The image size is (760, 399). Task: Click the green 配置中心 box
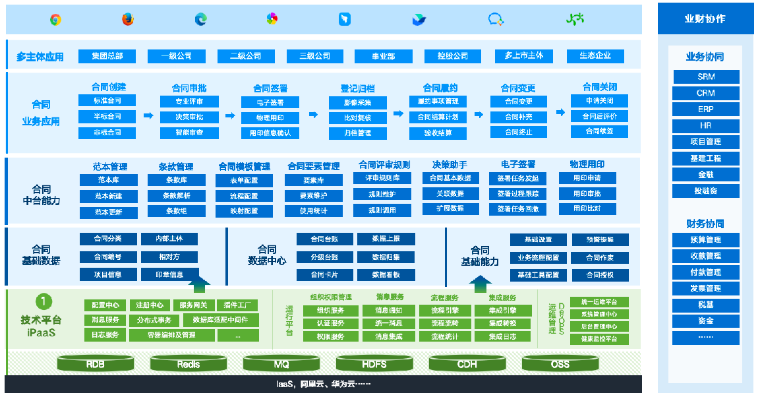pyautogui.click(x=105, y=305)
